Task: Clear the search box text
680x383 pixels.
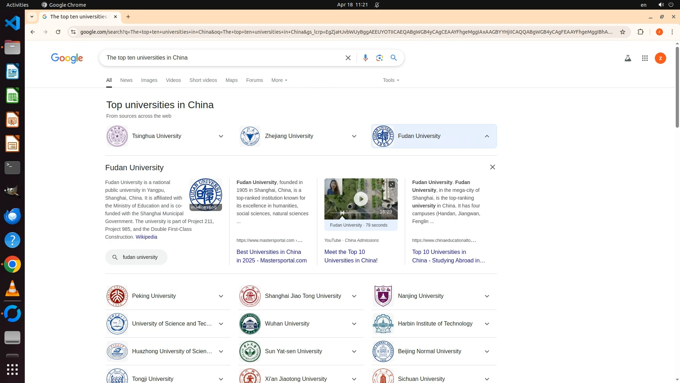Action: click(348, 58)
